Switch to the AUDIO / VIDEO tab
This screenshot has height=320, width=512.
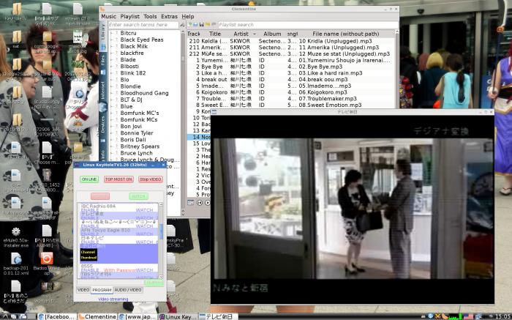point(128,290)
